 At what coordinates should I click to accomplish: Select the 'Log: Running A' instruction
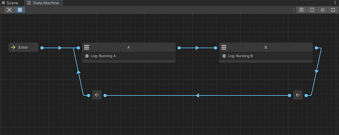tap(129, 56)
